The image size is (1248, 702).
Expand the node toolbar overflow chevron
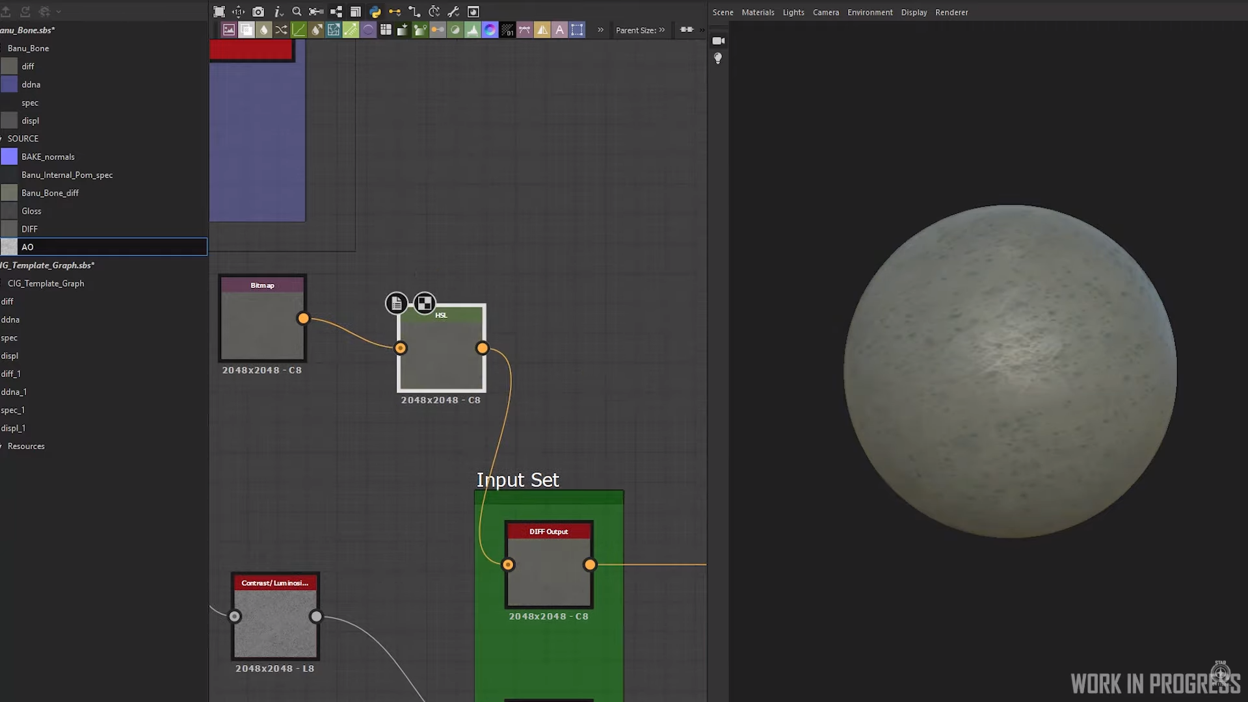[x=600, y=30]
